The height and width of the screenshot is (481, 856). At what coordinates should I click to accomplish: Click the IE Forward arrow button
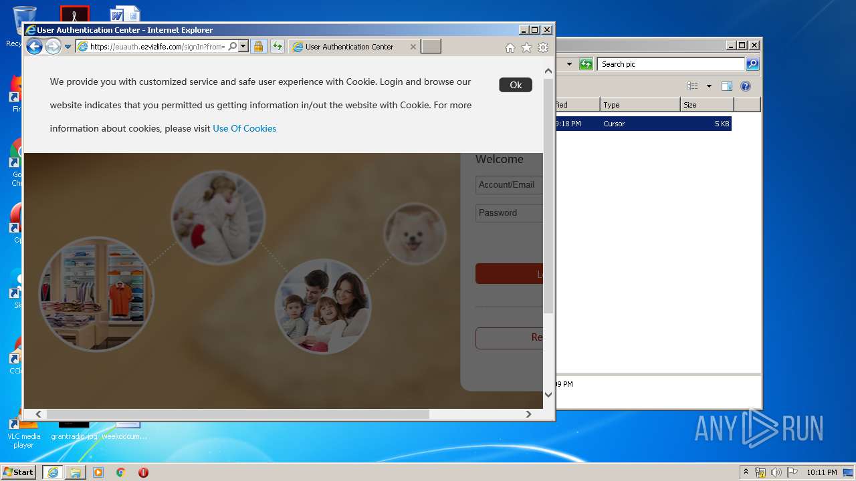53,47
